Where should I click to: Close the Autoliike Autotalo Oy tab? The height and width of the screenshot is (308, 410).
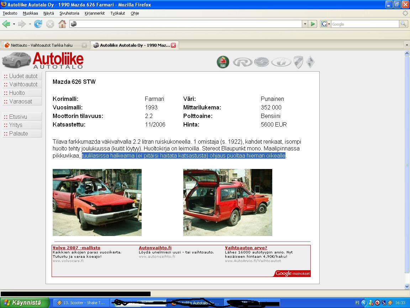(x=173, y=45)
